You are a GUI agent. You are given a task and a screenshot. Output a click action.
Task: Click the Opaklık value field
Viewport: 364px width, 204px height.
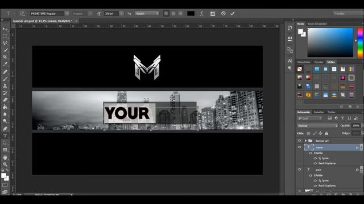click(x=355, y=126)
